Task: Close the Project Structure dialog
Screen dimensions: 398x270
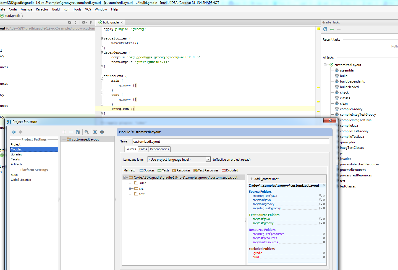Action: tap(330, 120)
